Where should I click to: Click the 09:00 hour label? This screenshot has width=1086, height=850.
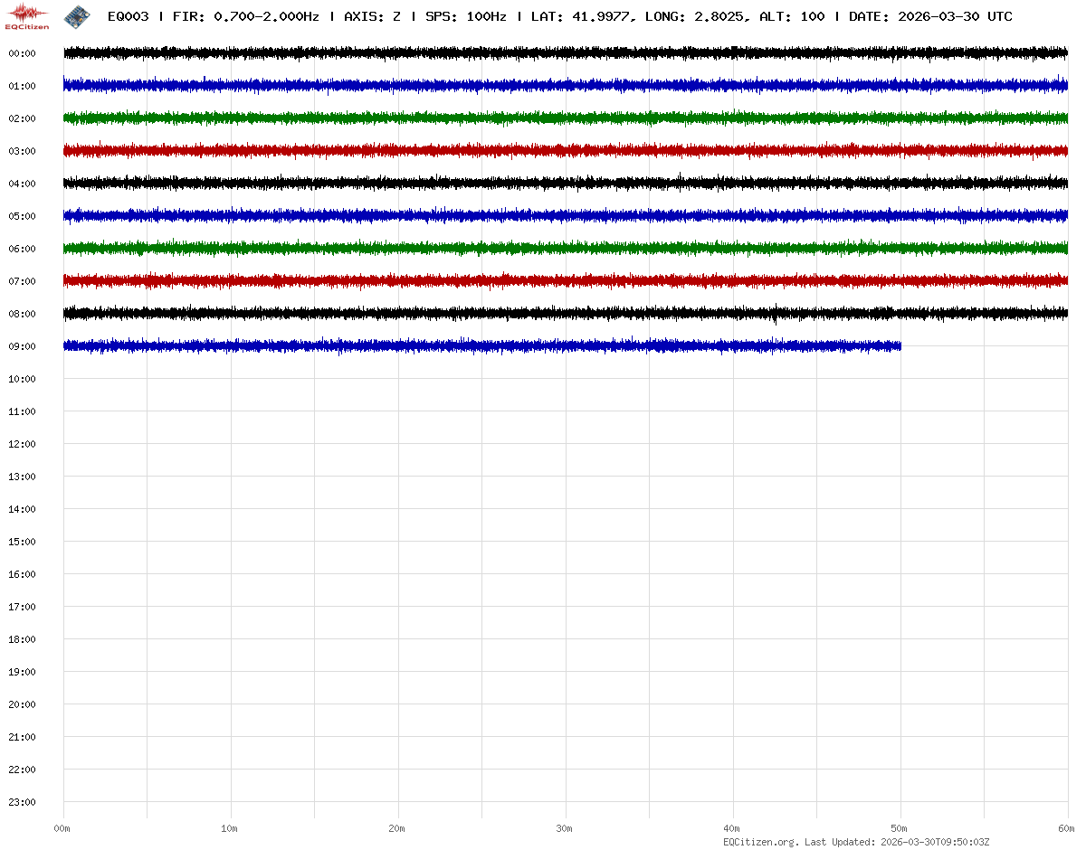point(22,346)
